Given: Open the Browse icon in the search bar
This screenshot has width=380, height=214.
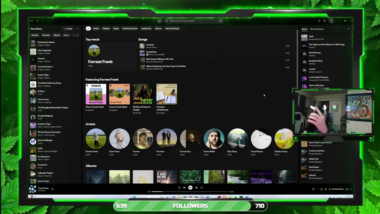Looking at the screenshot, I should [220, 21].
